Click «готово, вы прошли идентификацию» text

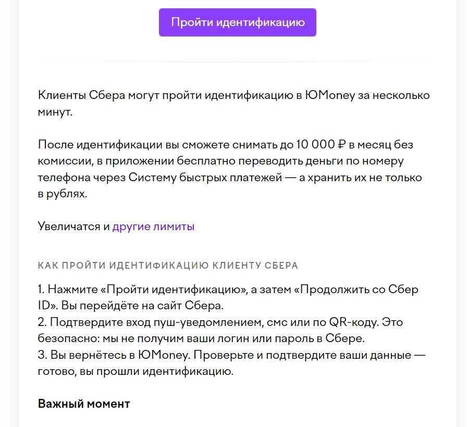(x=134, y=372)
